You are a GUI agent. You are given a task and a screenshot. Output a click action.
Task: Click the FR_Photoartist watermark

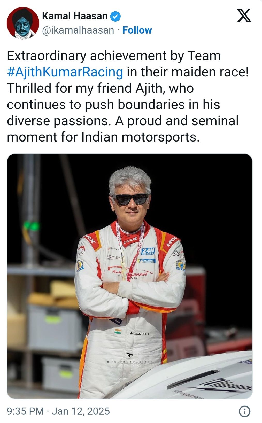pos(130,362)
